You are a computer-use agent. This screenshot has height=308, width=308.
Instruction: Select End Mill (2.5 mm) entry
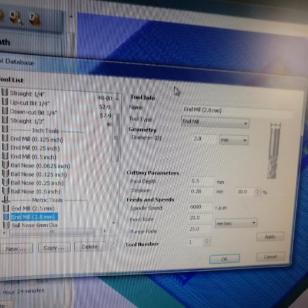33,208
